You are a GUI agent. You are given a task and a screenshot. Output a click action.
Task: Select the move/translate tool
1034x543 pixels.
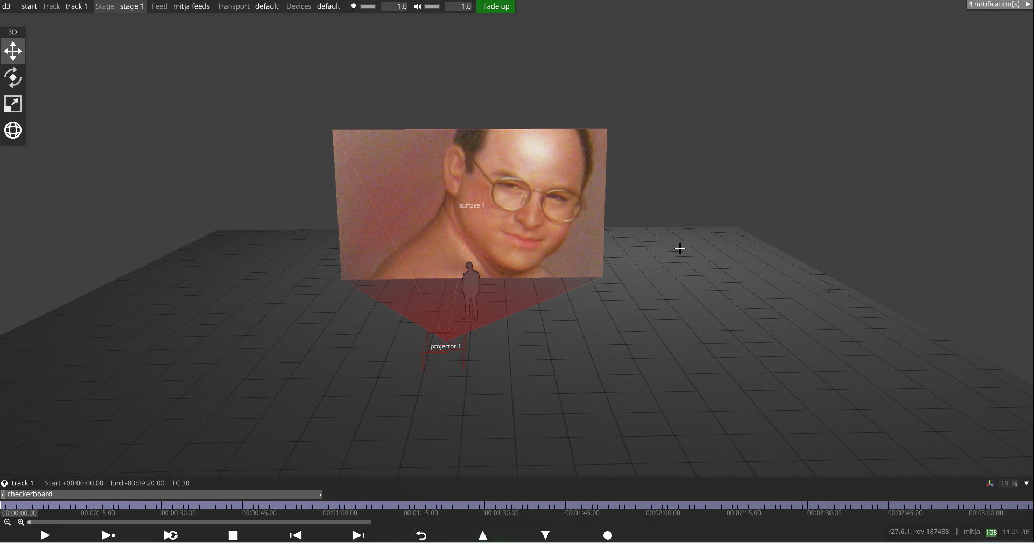point(13,52)
